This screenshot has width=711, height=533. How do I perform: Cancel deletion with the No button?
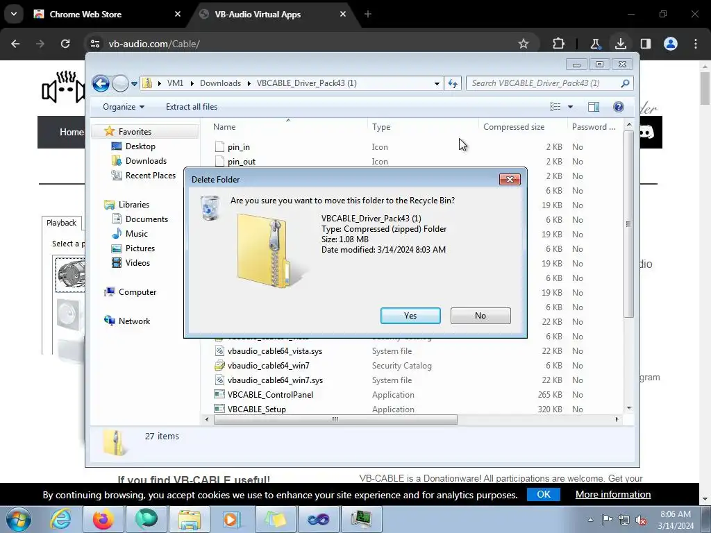point(480,316)
